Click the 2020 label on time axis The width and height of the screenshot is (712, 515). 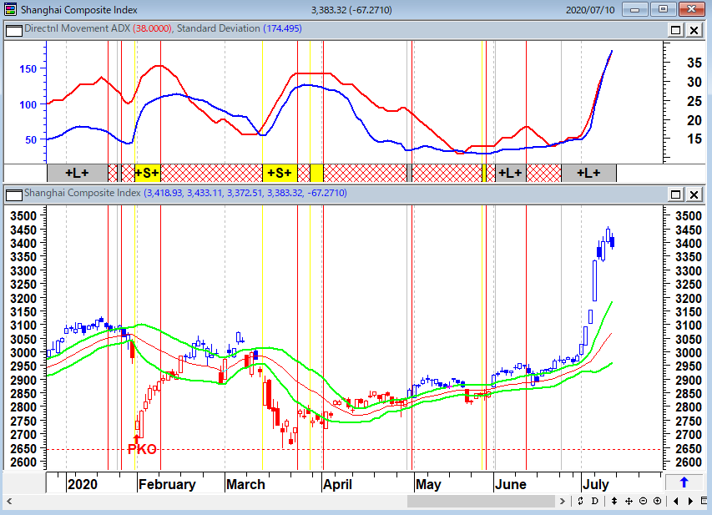[82, 484]
